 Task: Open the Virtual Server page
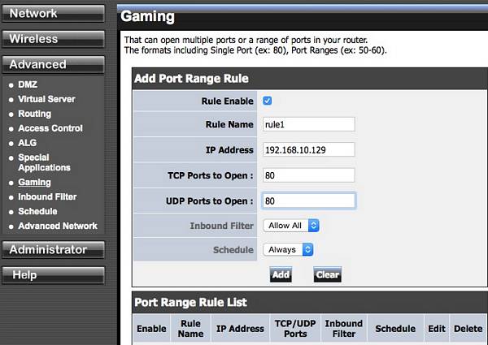tap(46, 99)
